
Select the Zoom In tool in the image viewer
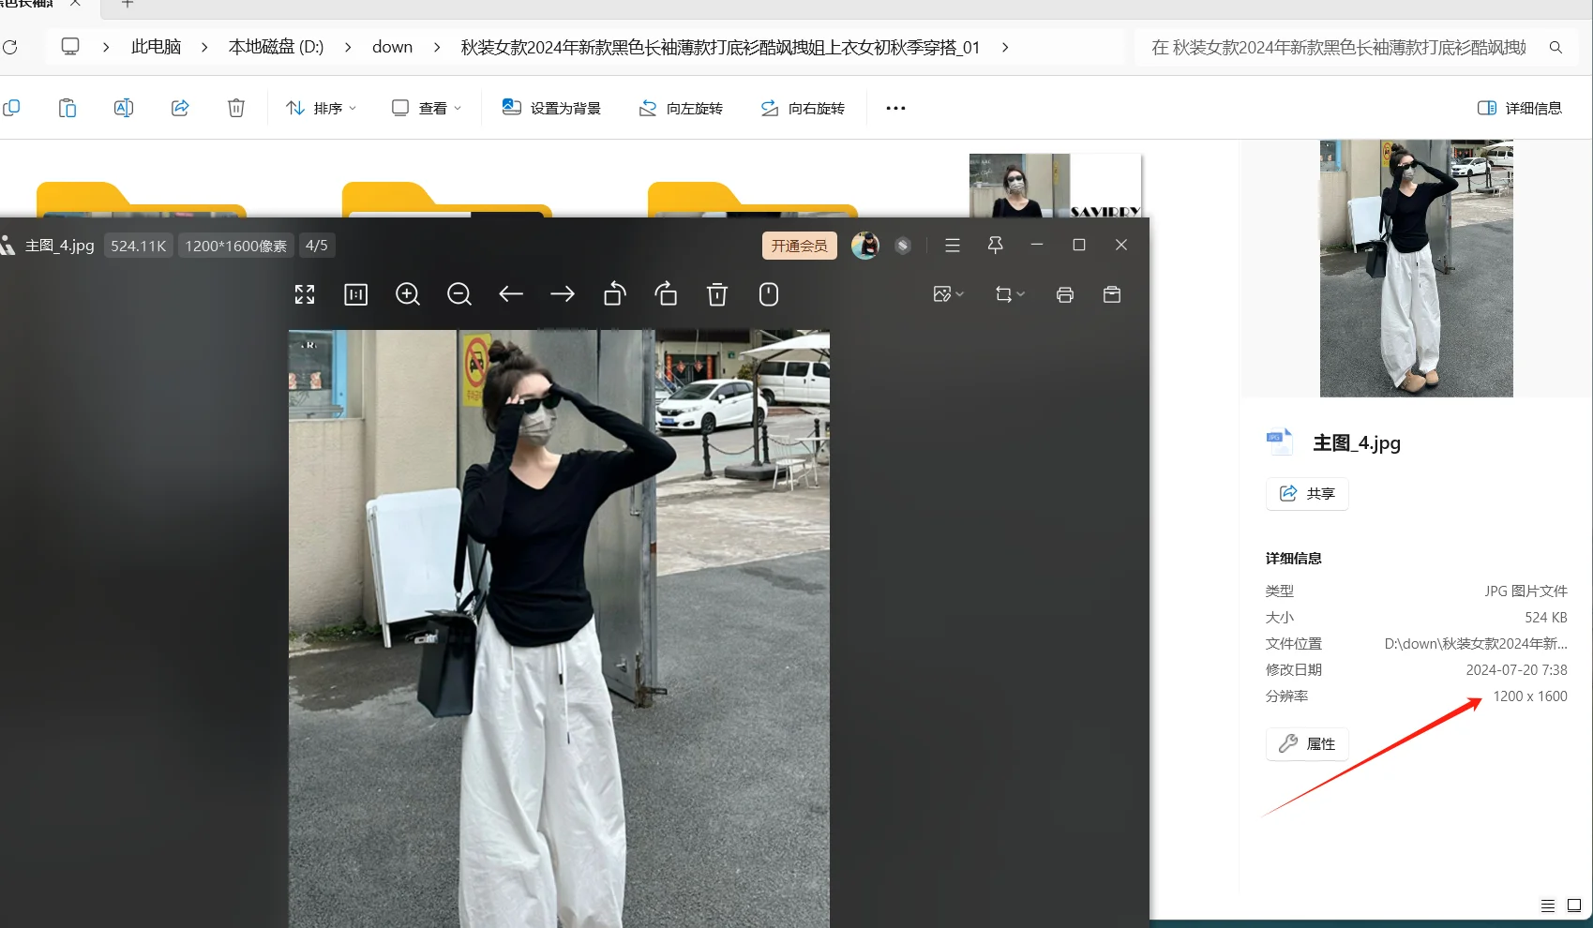pos(407,293)
